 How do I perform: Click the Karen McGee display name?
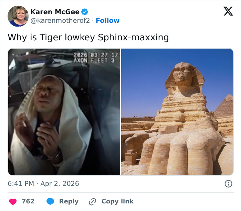[55, 12]
